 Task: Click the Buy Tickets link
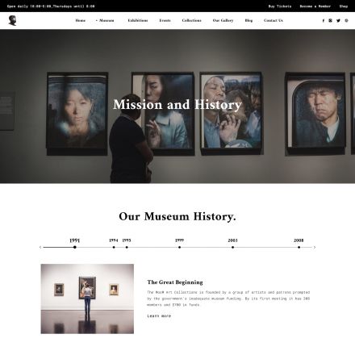coord(280,6)
